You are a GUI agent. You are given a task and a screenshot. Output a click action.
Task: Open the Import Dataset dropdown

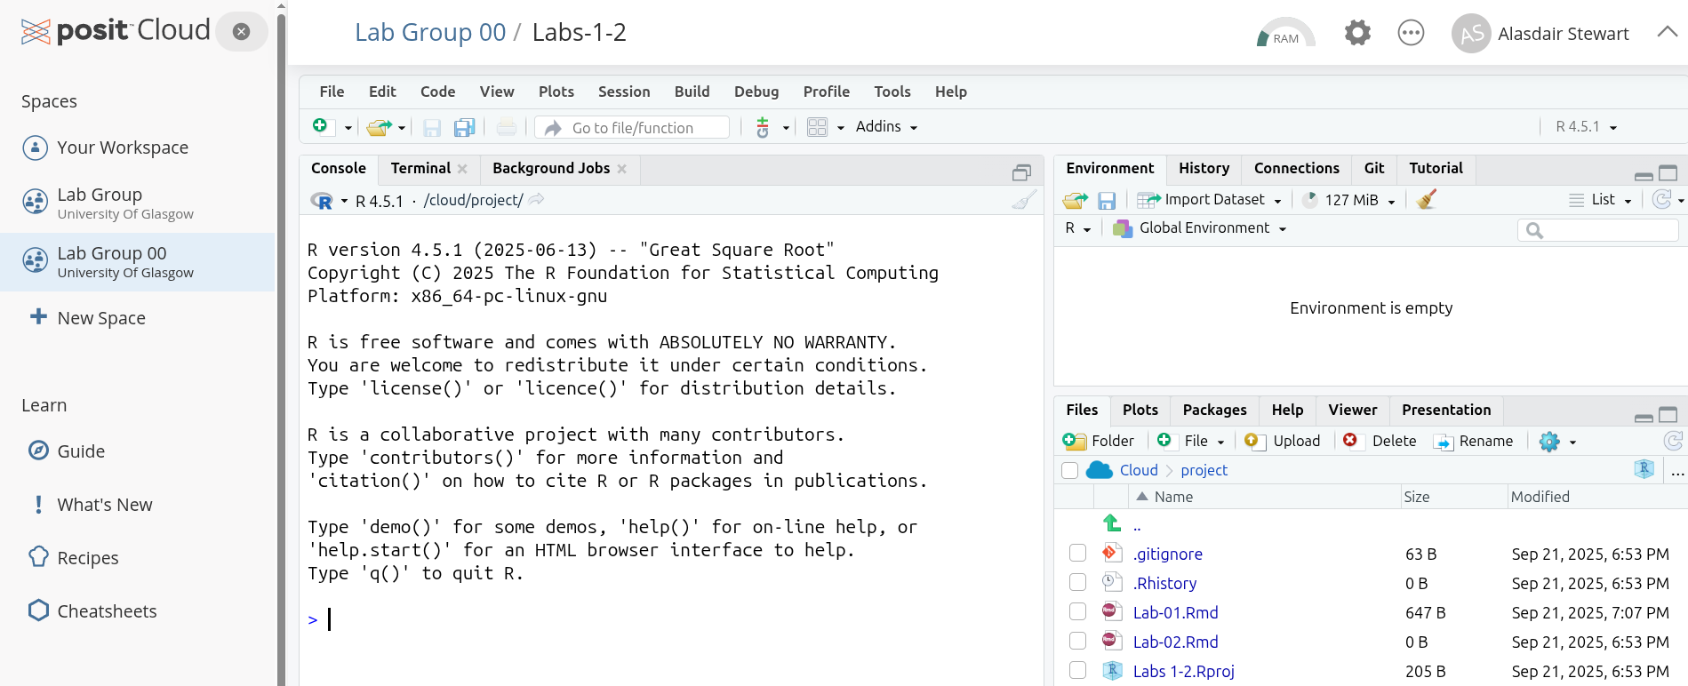(1213, 200)
